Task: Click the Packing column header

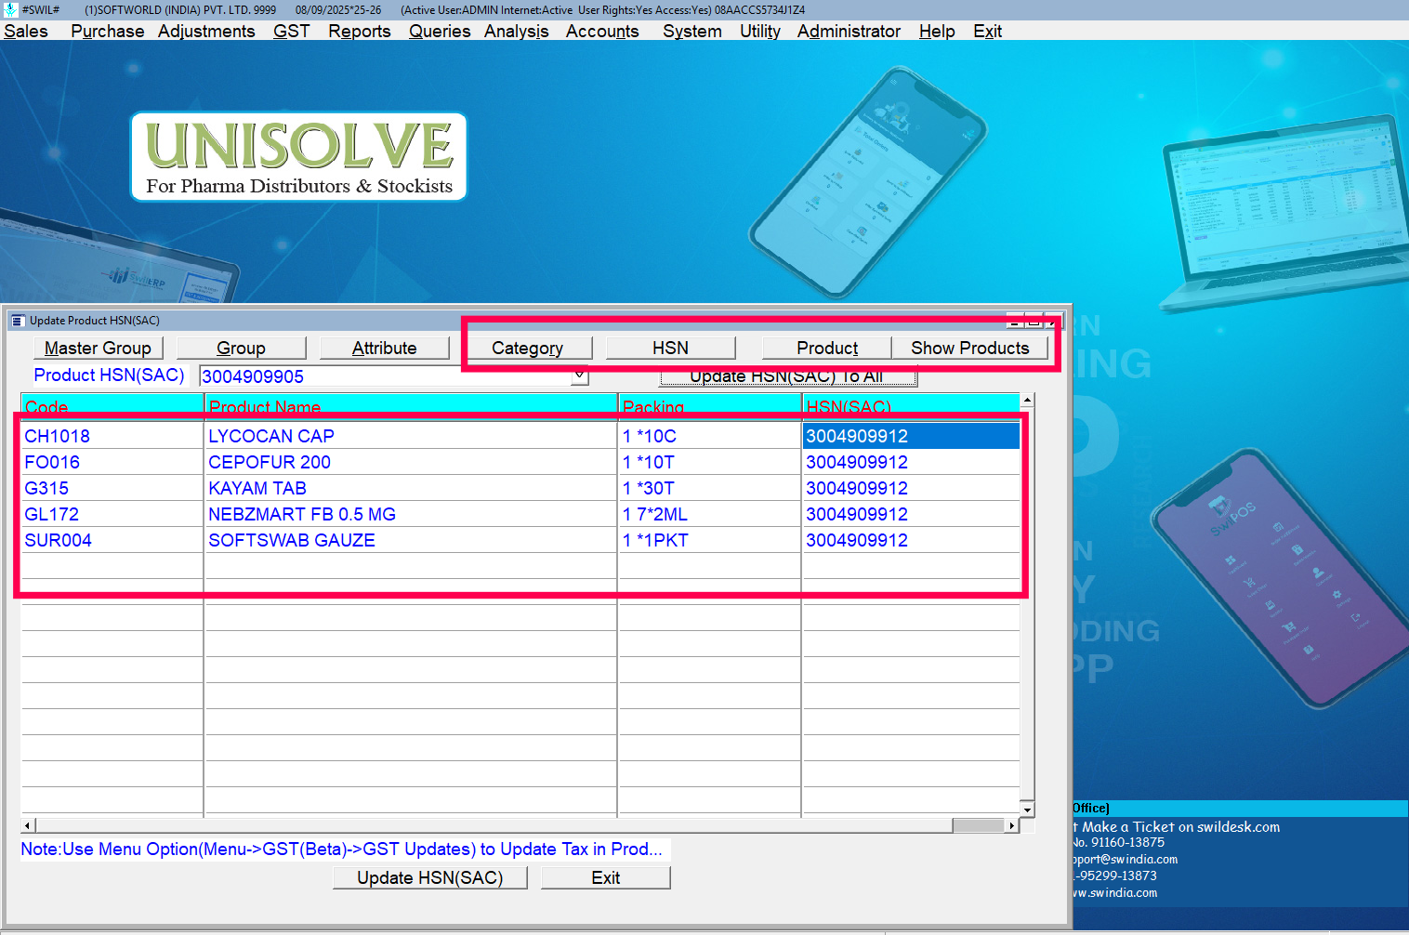Action: [709, 407]
